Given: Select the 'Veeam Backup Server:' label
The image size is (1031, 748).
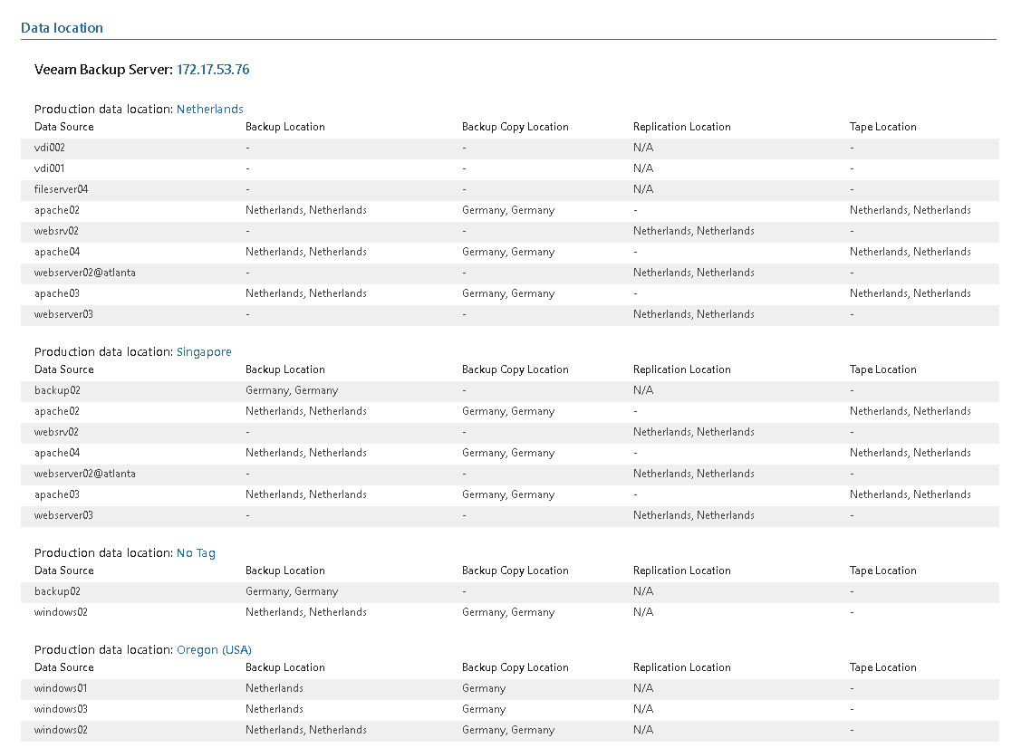Looking at the screenshot, I should 103,70.
